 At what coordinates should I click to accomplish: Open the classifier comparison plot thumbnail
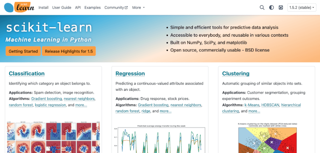53,137
